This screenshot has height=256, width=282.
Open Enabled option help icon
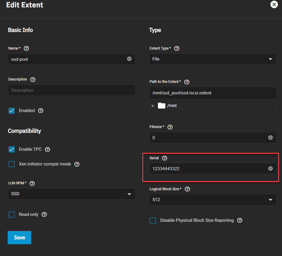pos(41,111)
